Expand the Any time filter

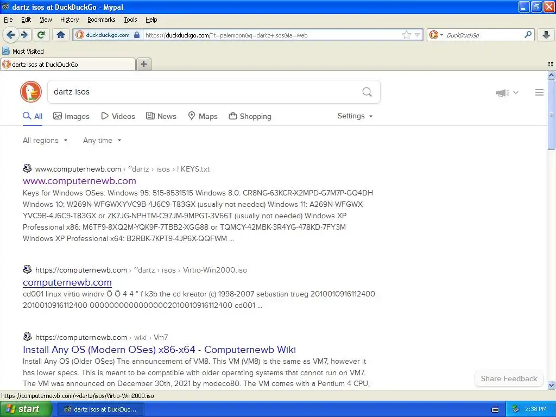coord(102,141)
